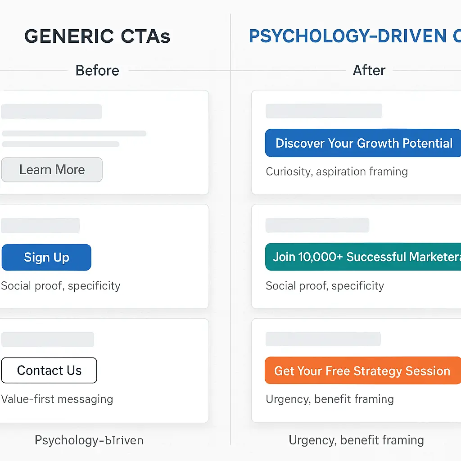Click the Urgency, benefit framing footer label
This screenshot has width=461, height=461.
click(x=357, y=440)
